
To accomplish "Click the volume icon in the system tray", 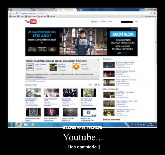I will pos(144,125).
